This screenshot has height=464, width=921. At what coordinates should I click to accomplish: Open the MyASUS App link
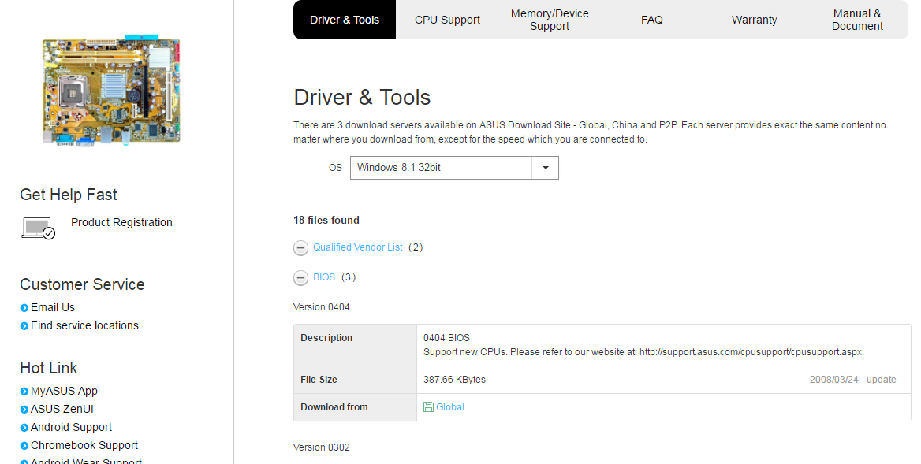[64, 392]
